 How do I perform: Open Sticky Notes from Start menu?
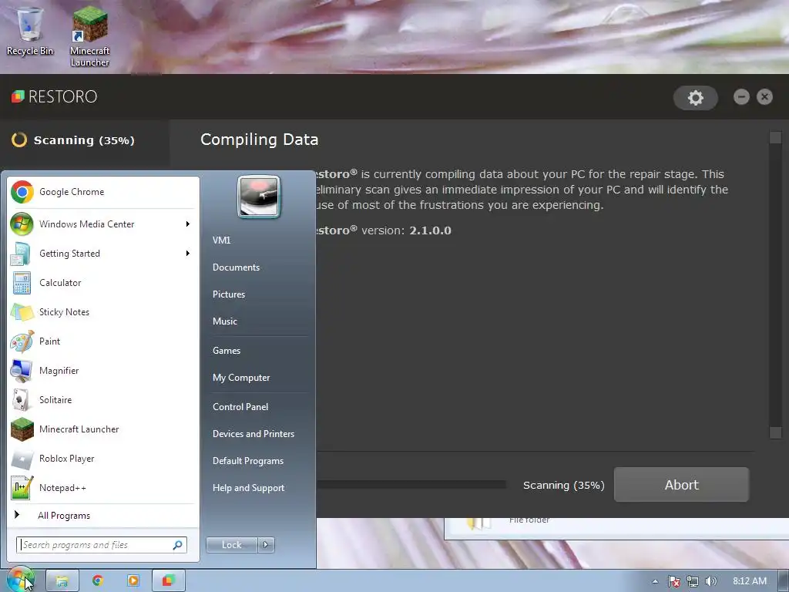pyautogui.click(x=102, y=312)
